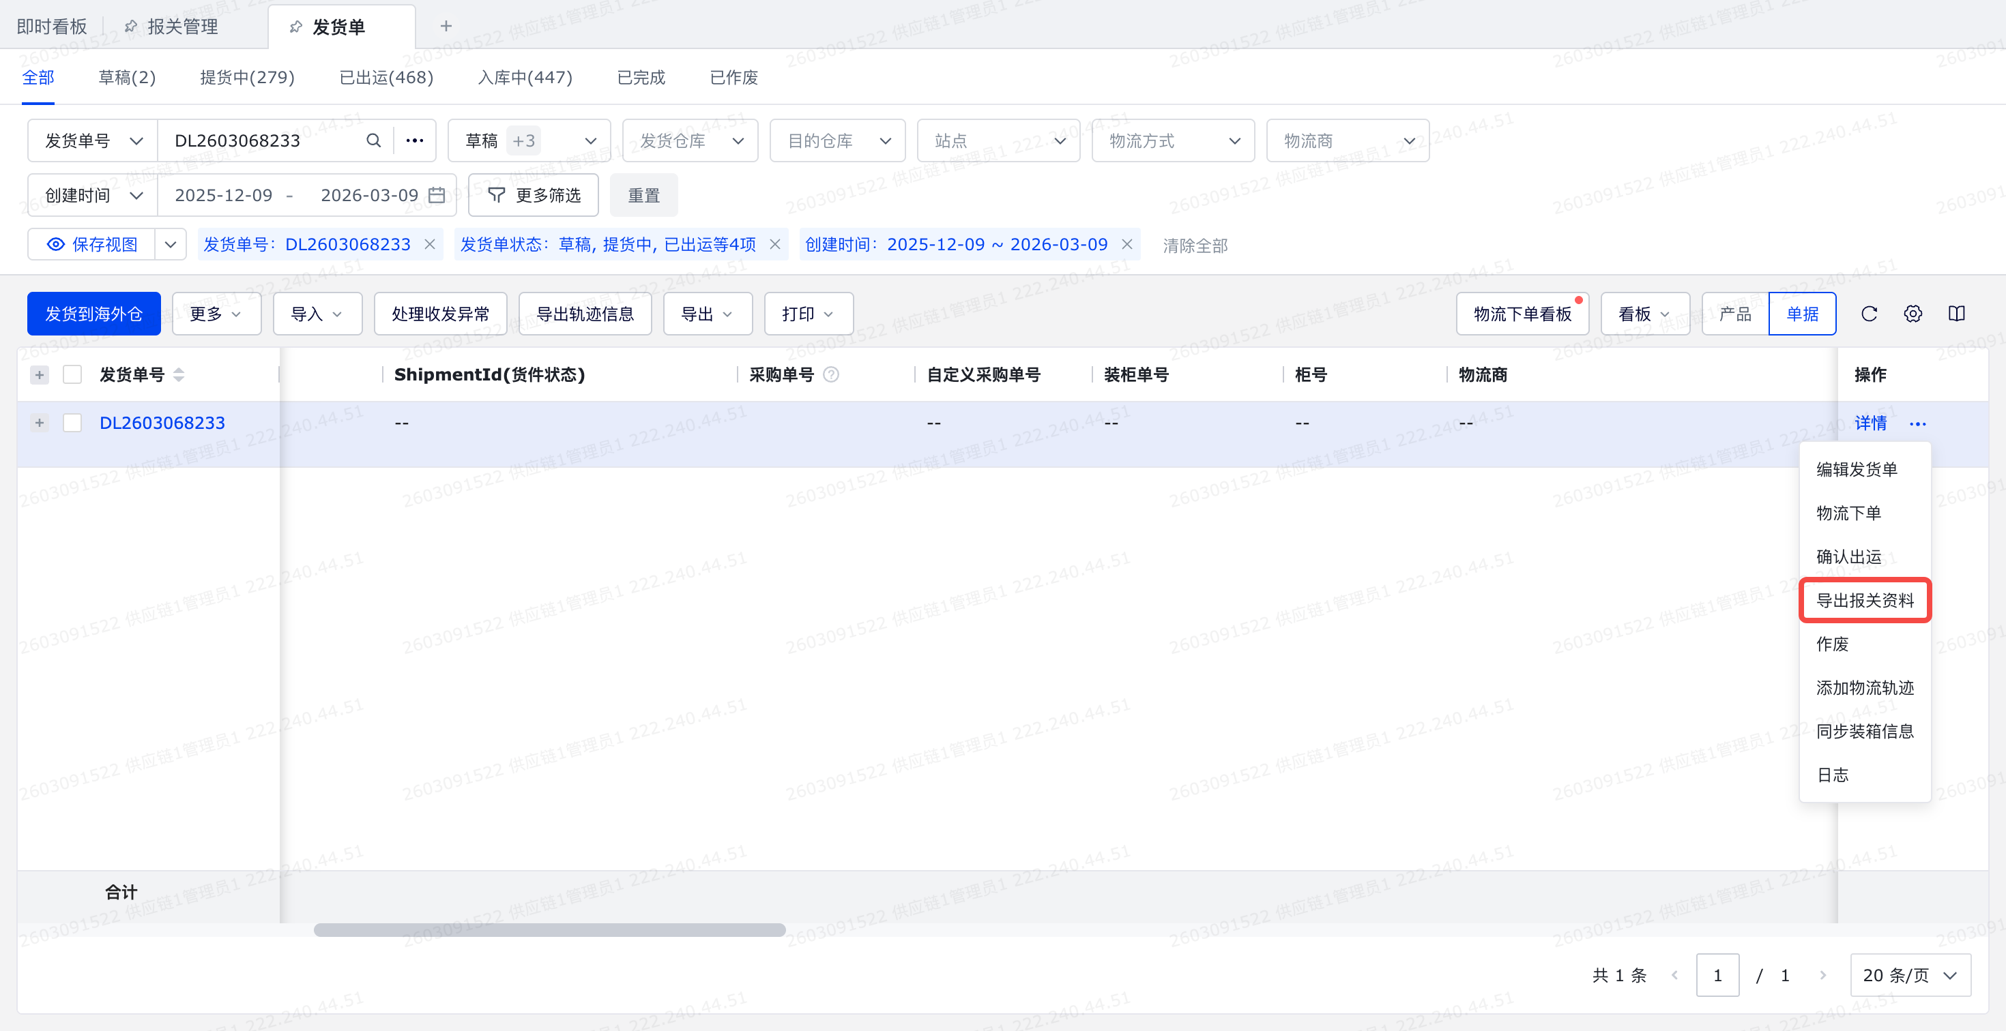The width and height of the screenshot is (2006, 1031).
Task: Check the select-all checkbox in table header
Action: point(72,375)
